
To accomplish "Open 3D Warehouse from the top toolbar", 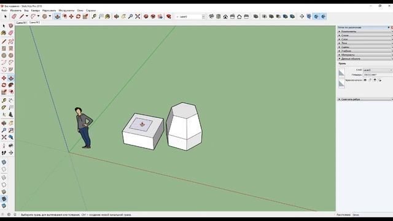I will pos(146,17).
